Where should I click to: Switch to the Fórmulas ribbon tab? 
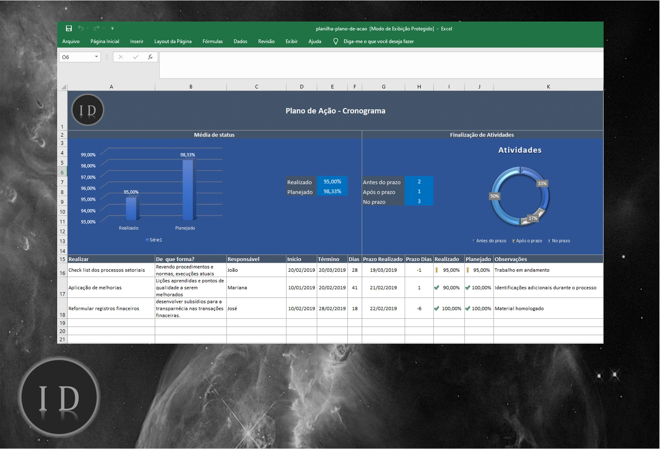pyautogui.click(x=212, y=41)
